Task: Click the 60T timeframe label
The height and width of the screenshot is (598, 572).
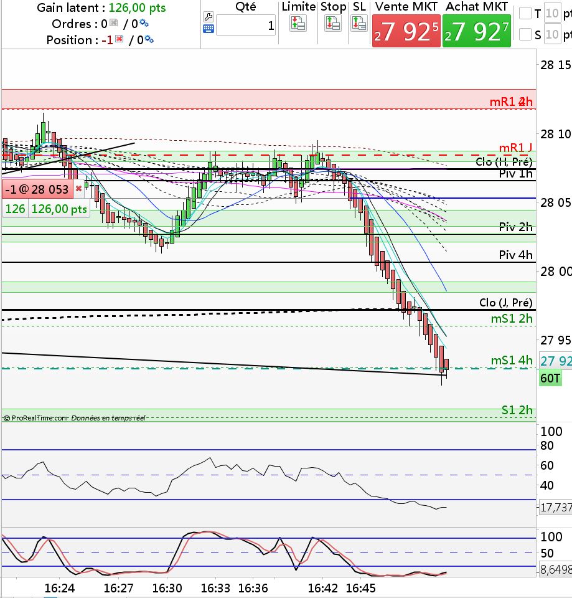Action: pyautogui.click(x=550, y=378)
